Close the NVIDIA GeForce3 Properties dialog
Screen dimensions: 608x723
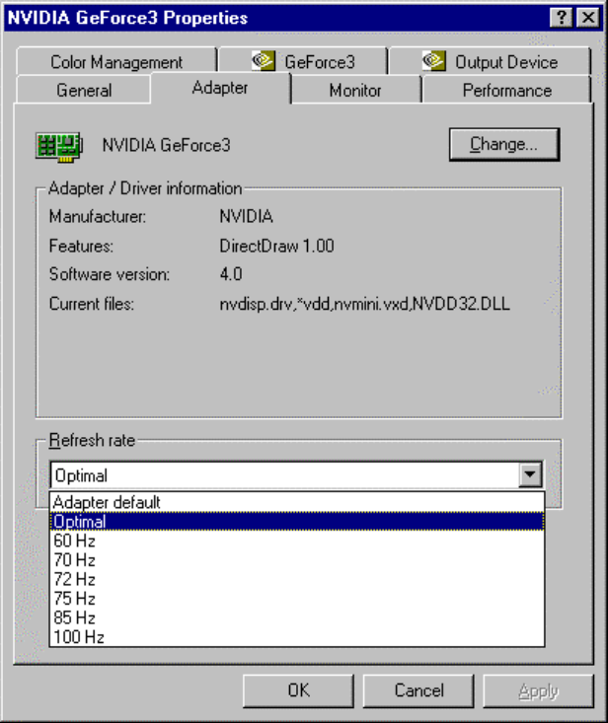(588, 18)
